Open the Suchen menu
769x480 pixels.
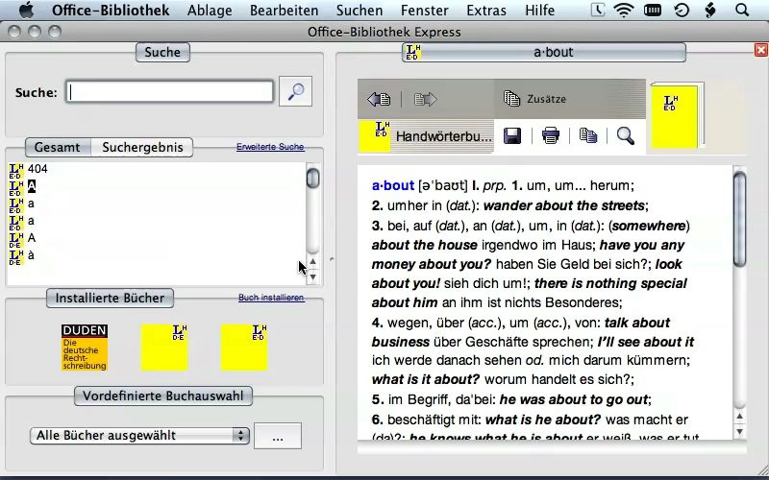coord(360,11)
